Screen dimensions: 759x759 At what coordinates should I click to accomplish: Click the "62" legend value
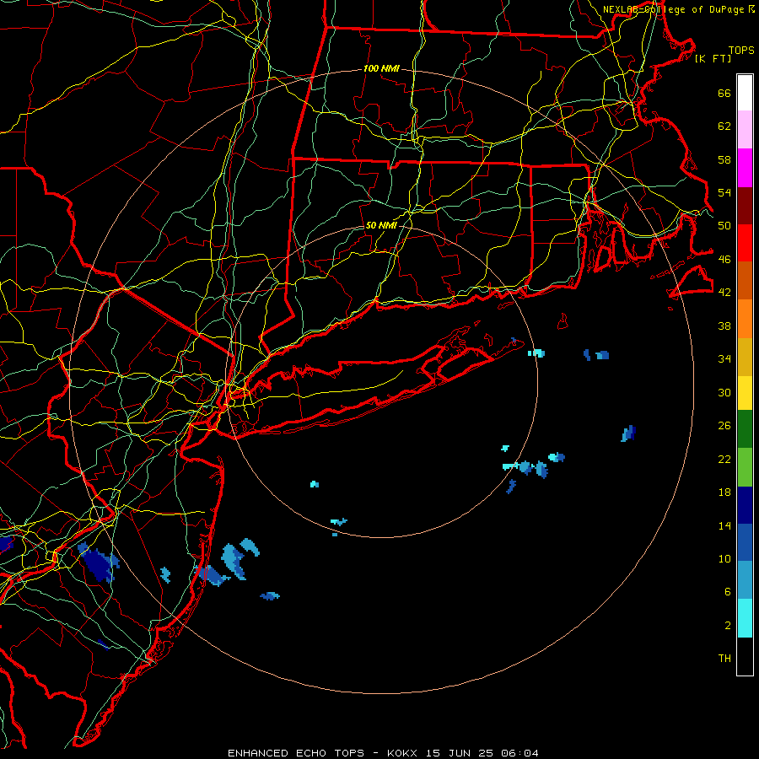click(x=724, y=126)
